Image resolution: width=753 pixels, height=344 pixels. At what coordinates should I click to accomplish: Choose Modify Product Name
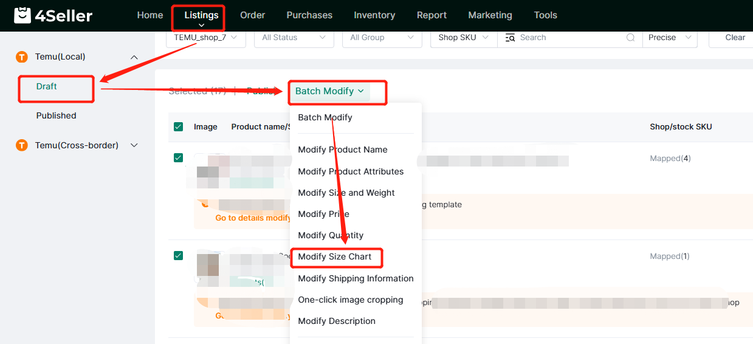pos(343,150)
